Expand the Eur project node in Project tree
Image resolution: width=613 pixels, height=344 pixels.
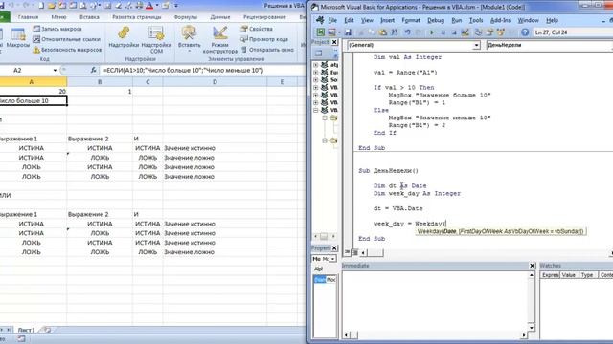click(316, 73)
